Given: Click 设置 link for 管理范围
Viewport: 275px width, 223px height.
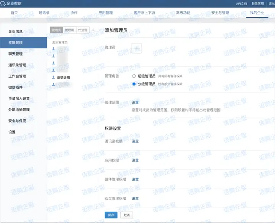Looking at the screenshot, I should 135,103.
